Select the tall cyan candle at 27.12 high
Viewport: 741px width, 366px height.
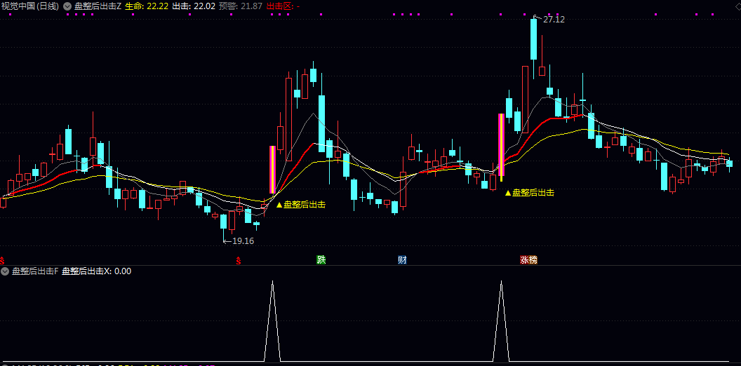(x=533, y=40)
